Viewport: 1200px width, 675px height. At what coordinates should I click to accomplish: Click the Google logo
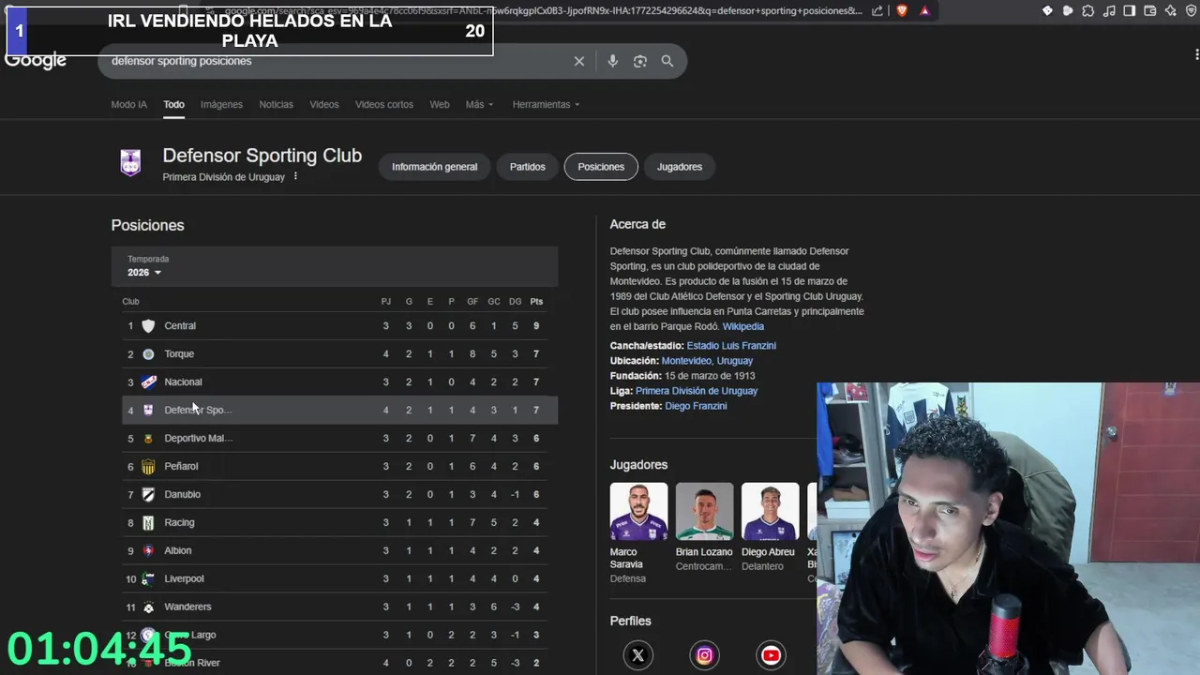pos(36,62)
